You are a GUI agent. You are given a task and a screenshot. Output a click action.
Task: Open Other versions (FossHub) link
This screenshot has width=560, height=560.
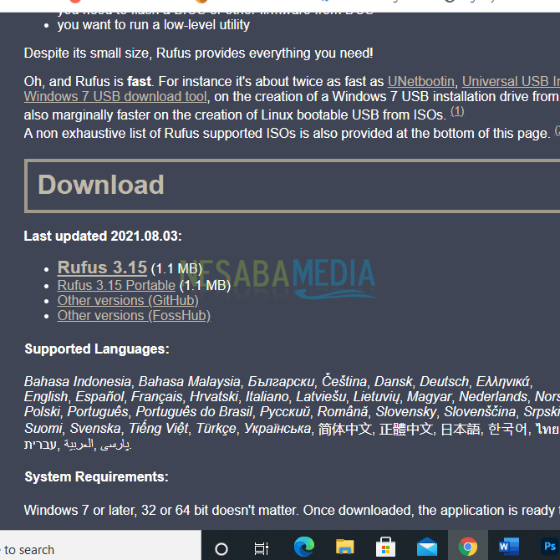[x=134, y=315]
